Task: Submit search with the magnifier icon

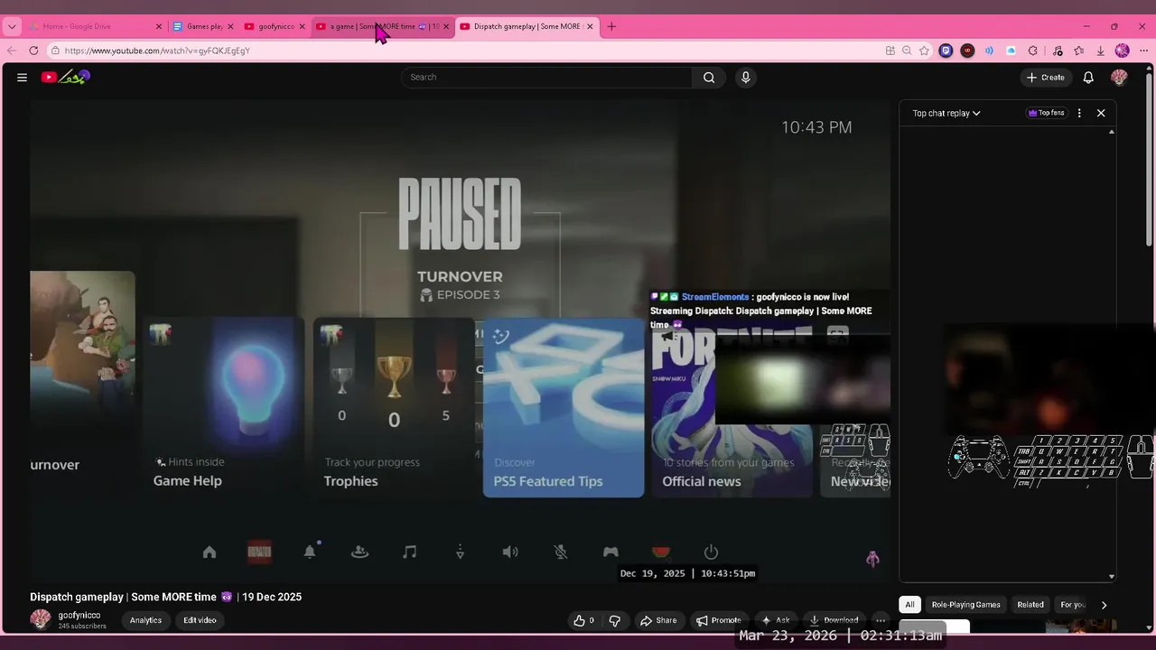Action: click(x=709, y=78)
